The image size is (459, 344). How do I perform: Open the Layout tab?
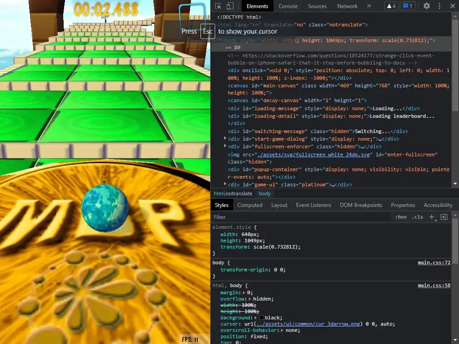(x=279, y=205)
